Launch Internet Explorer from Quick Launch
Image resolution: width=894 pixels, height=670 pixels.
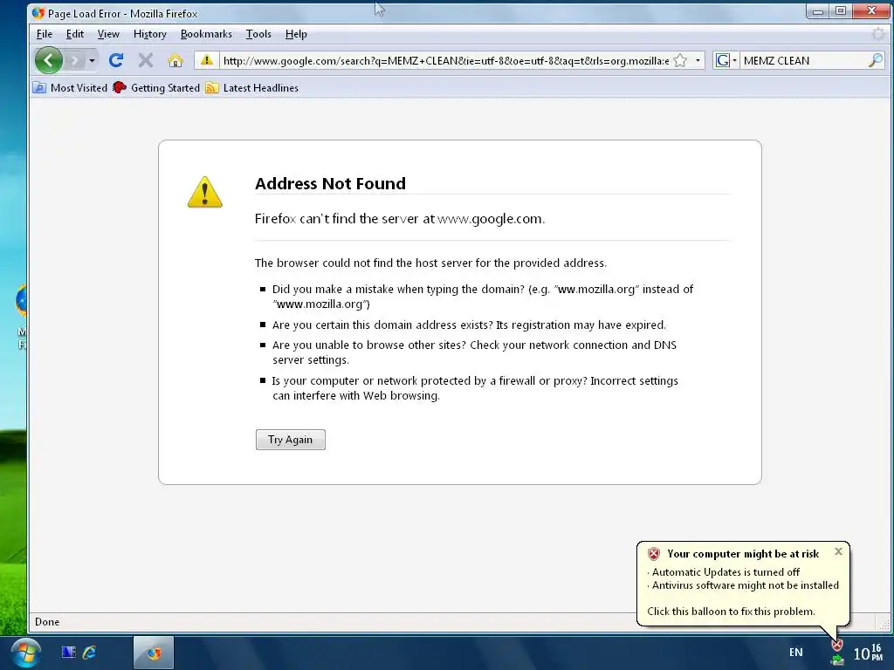(x=90, y=653)
